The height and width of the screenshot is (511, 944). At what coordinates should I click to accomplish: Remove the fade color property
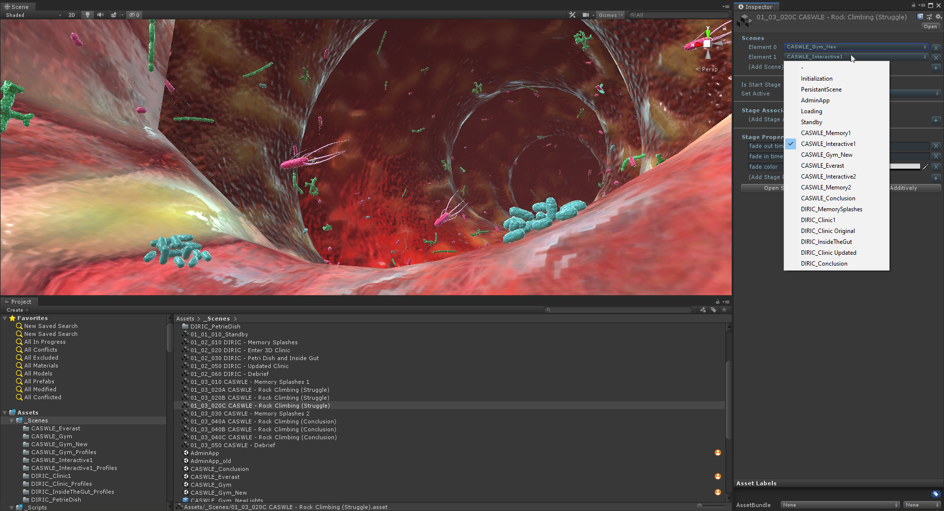936,167
